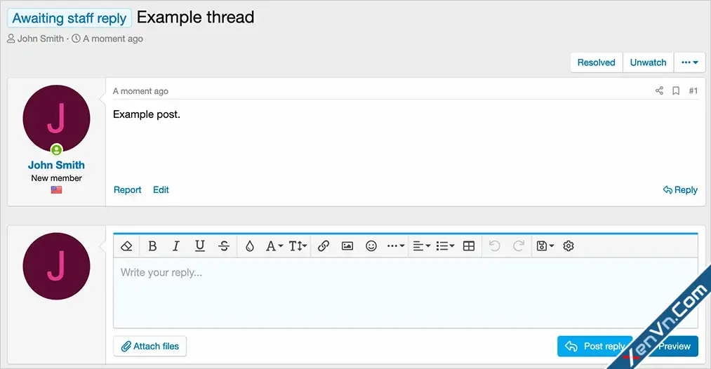The image size is (711, 369).
Task: Insert an image via the toolbar
Action: click(347, 246)
